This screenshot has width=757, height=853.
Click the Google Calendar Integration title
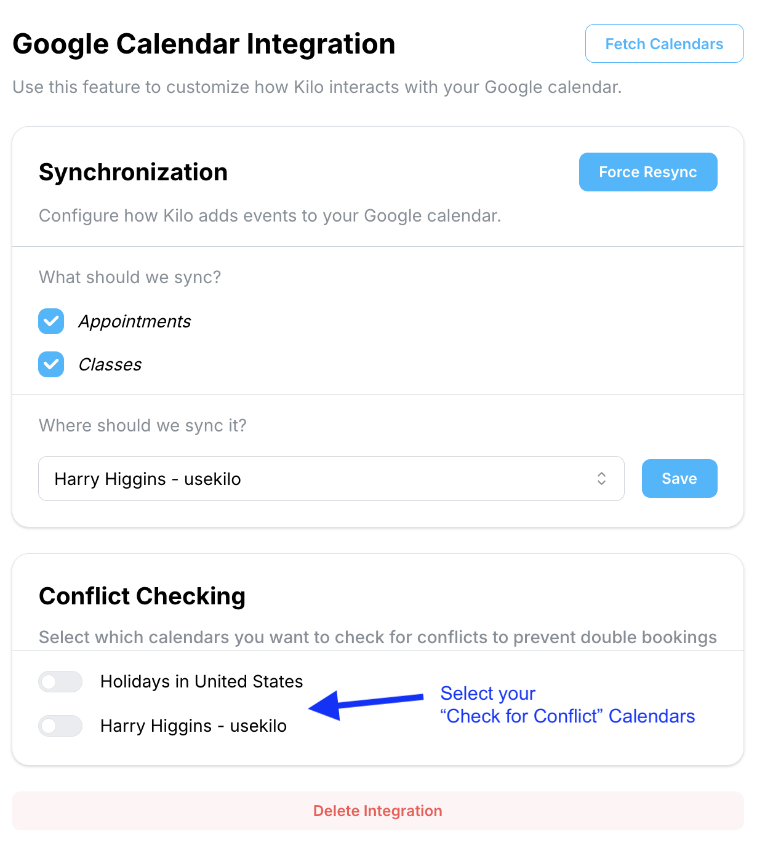pos(204,44)
